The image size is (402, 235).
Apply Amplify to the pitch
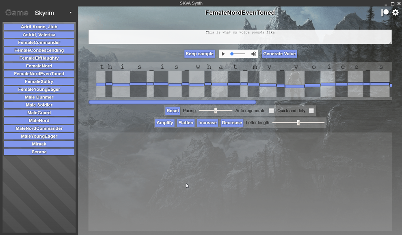[165, 123]
